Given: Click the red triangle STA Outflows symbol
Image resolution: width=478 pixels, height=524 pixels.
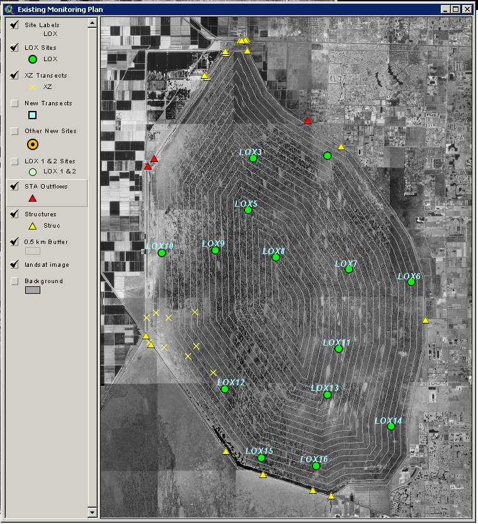Looking at the screenshot, I should coord(32,199).
